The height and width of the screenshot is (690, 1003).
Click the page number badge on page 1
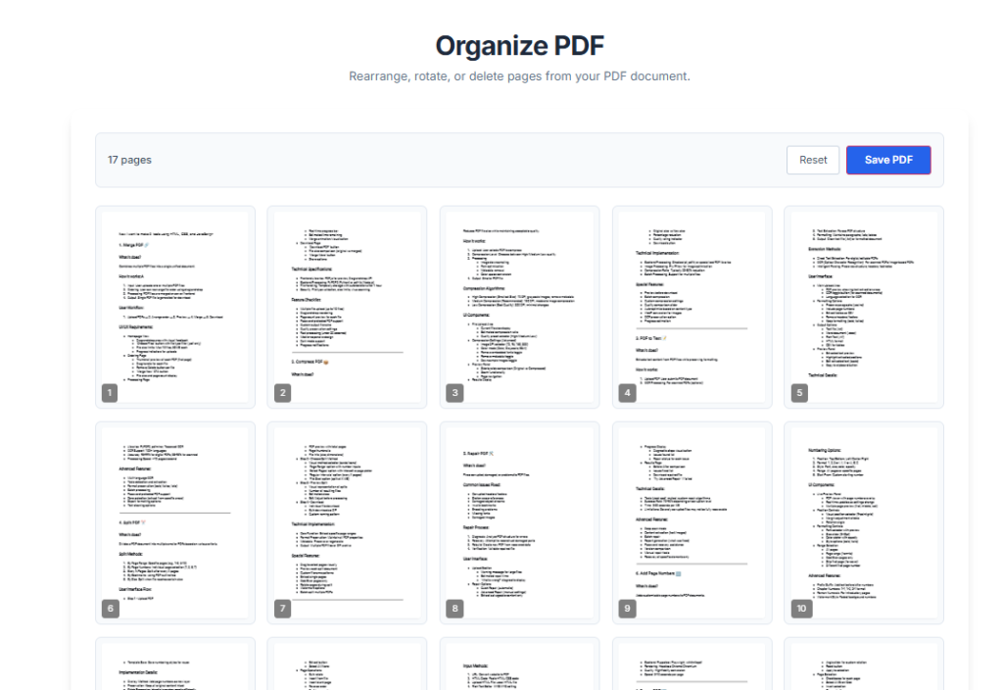click(x=110, y=392)
